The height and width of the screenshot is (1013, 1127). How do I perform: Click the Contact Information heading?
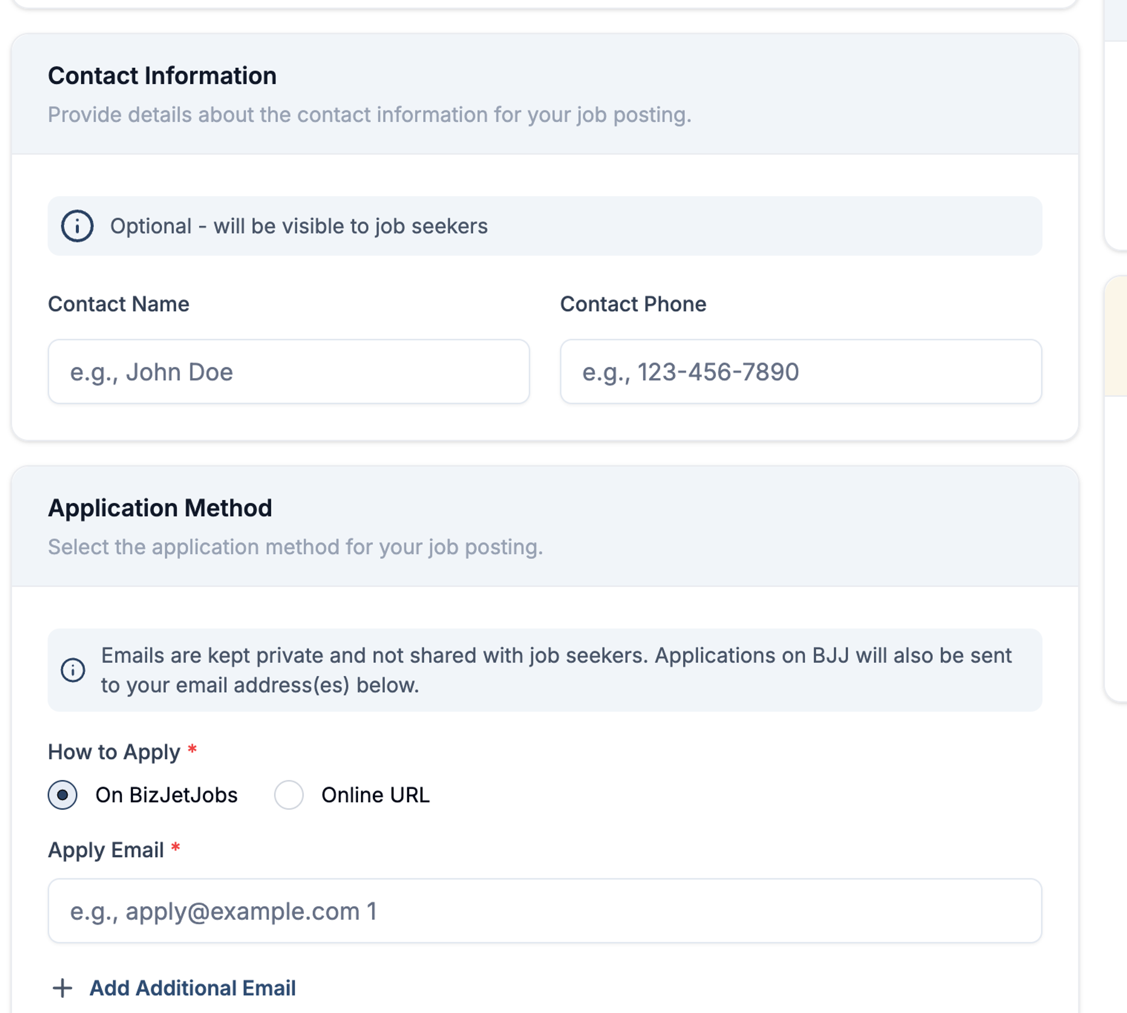[162, 76]
